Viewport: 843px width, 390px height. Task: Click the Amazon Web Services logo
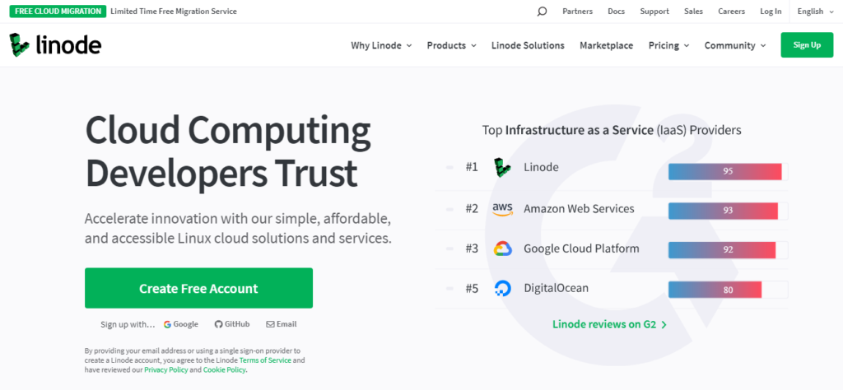[502, 209]
